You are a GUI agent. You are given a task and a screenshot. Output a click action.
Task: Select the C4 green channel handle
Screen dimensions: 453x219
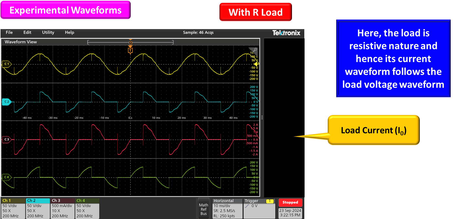6,177
